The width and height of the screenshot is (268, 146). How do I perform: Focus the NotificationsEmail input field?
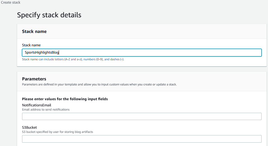point(142,116)
